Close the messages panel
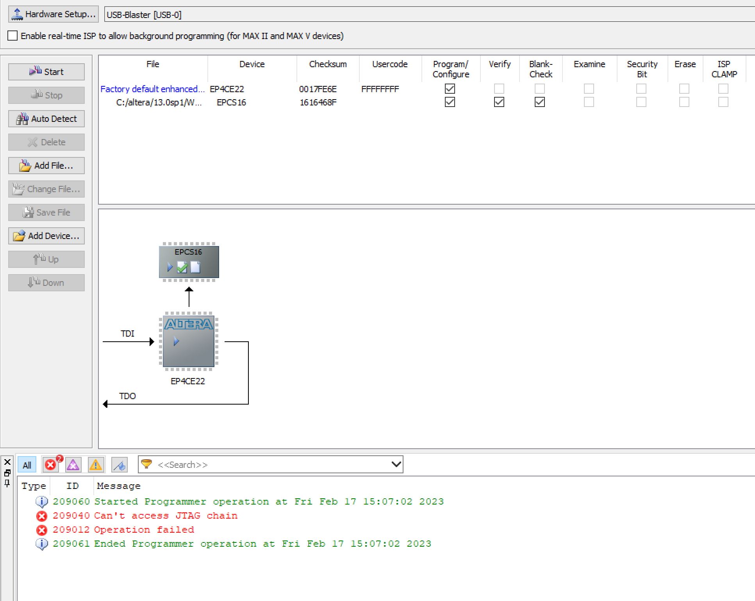The image size is (755, 601). (7, 462)
